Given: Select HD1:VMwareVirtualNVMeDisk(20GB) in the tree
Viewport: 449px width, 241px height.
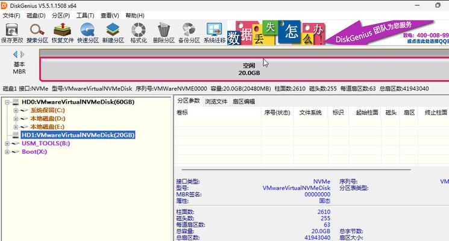Looking at the screenshot, I should click(x=78, y=135).
